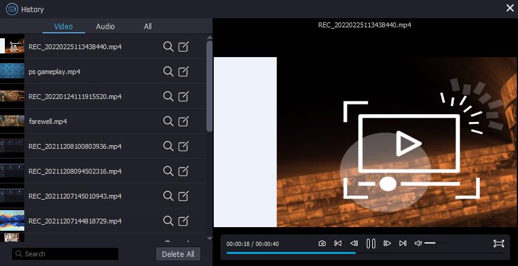Select thumbnail of REC_20211207144818729.mp4

tap(12, 220)
